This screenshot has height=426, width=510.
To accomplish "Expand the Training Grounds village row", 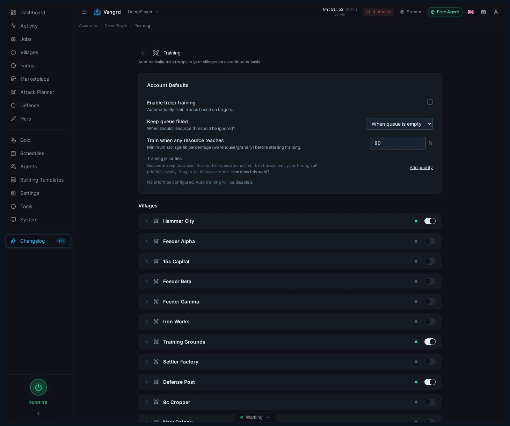I will pyautogui.click(x=147, y=342).
